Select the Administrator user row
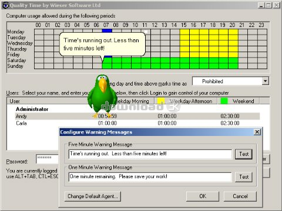Viewport: 282px width, 211px height. point(32,109)
